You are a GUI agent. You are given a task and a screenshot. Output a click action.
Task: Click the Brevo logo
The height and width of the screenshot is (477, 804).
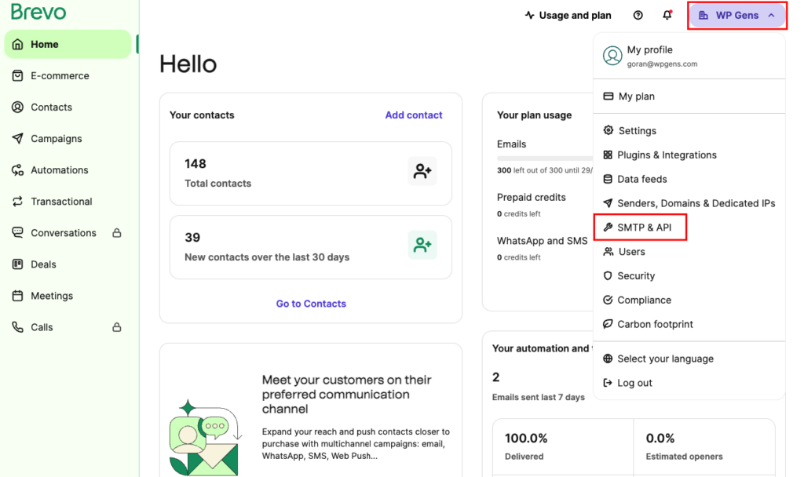pyautogui.click(x=38, y=13)
